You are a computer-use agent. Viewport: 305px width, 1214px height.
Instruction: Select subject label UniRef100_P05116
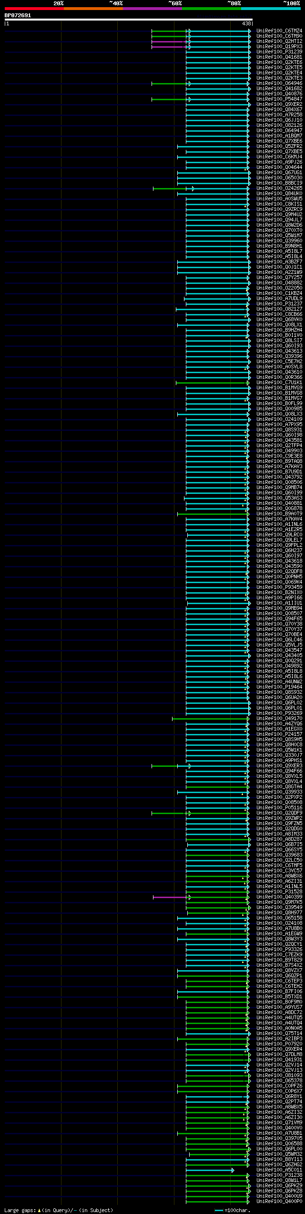(x=279, y=808)
